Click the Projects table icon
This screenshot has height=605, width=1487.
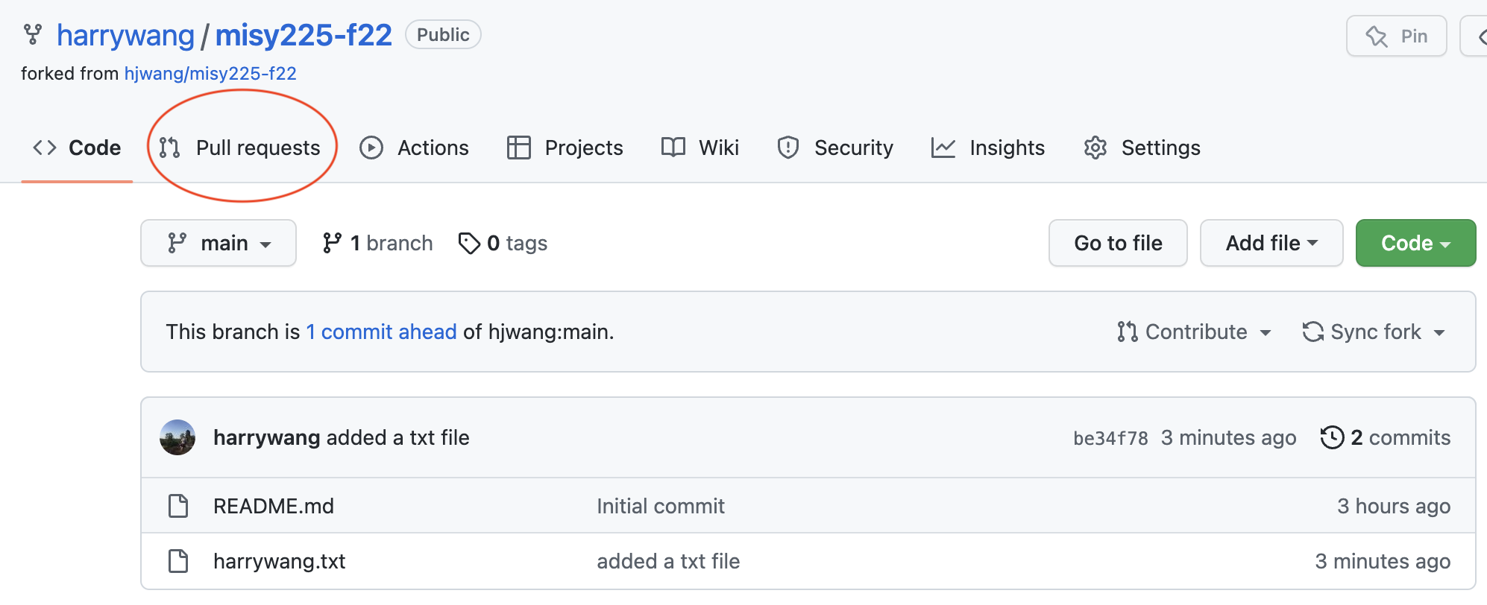pos(519,148)
